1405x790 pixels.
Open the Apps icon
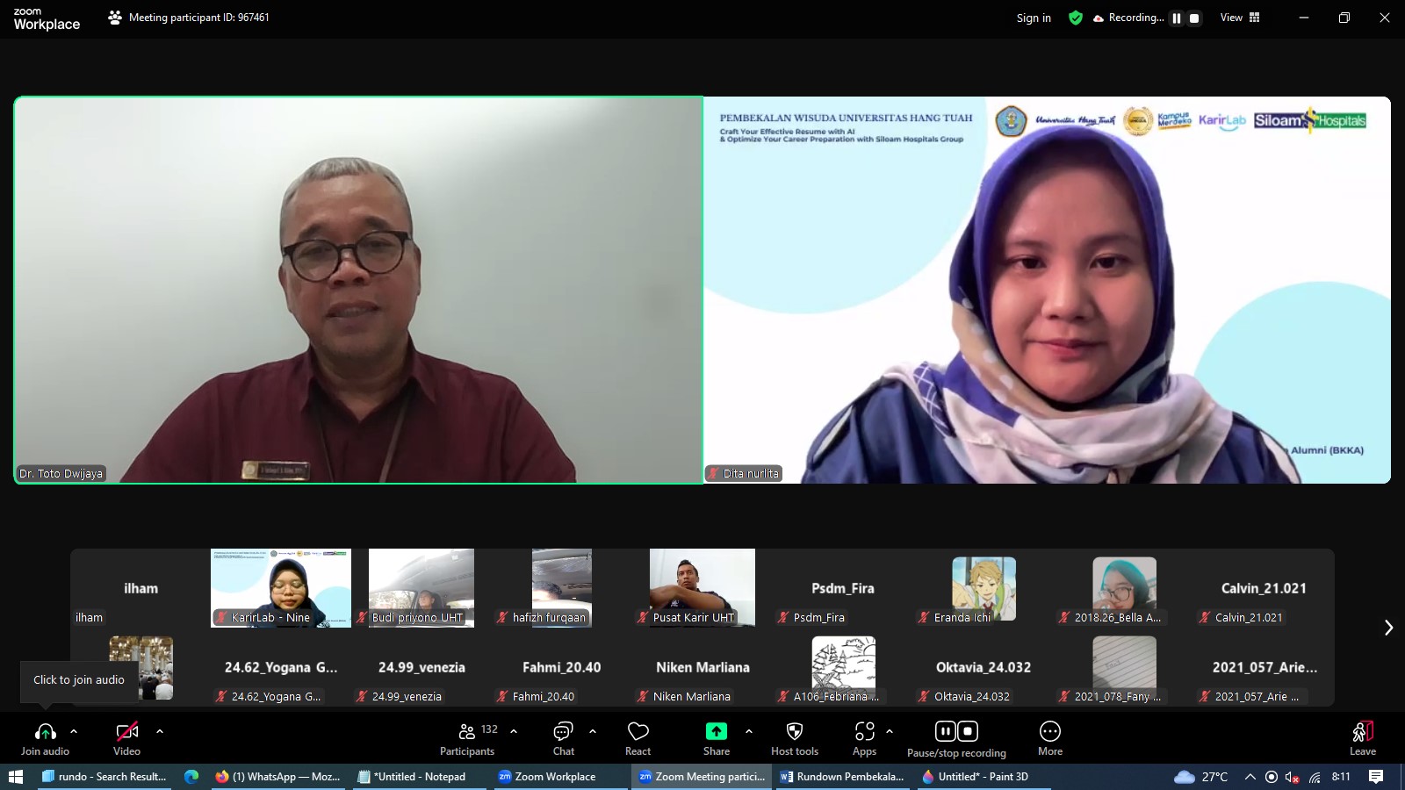pos(864,731)
